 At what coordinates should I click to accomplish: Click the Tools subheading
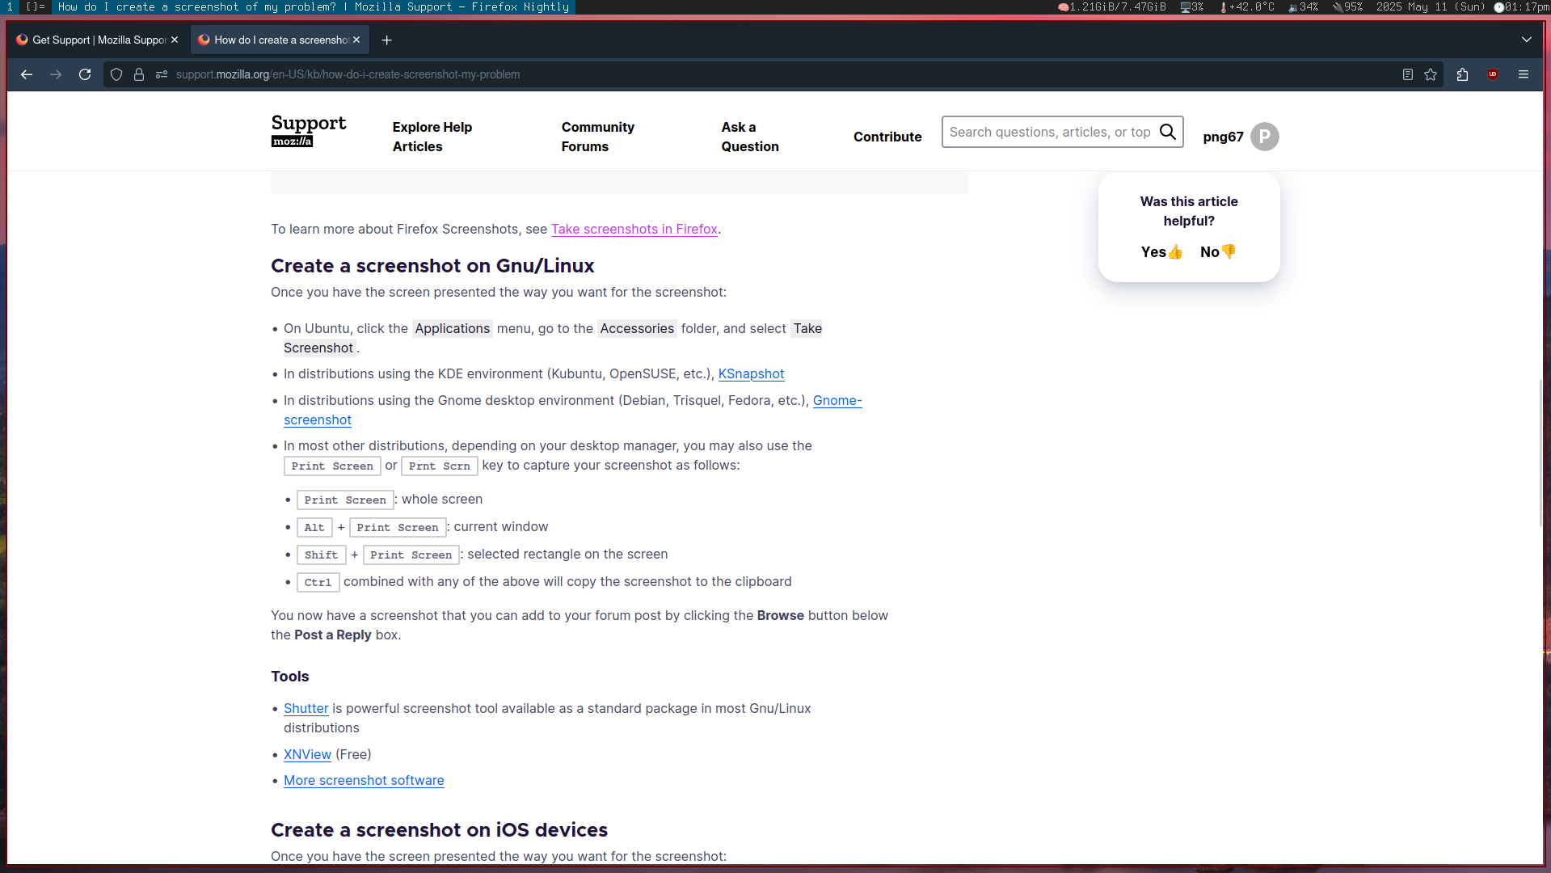tap(290, 677)
